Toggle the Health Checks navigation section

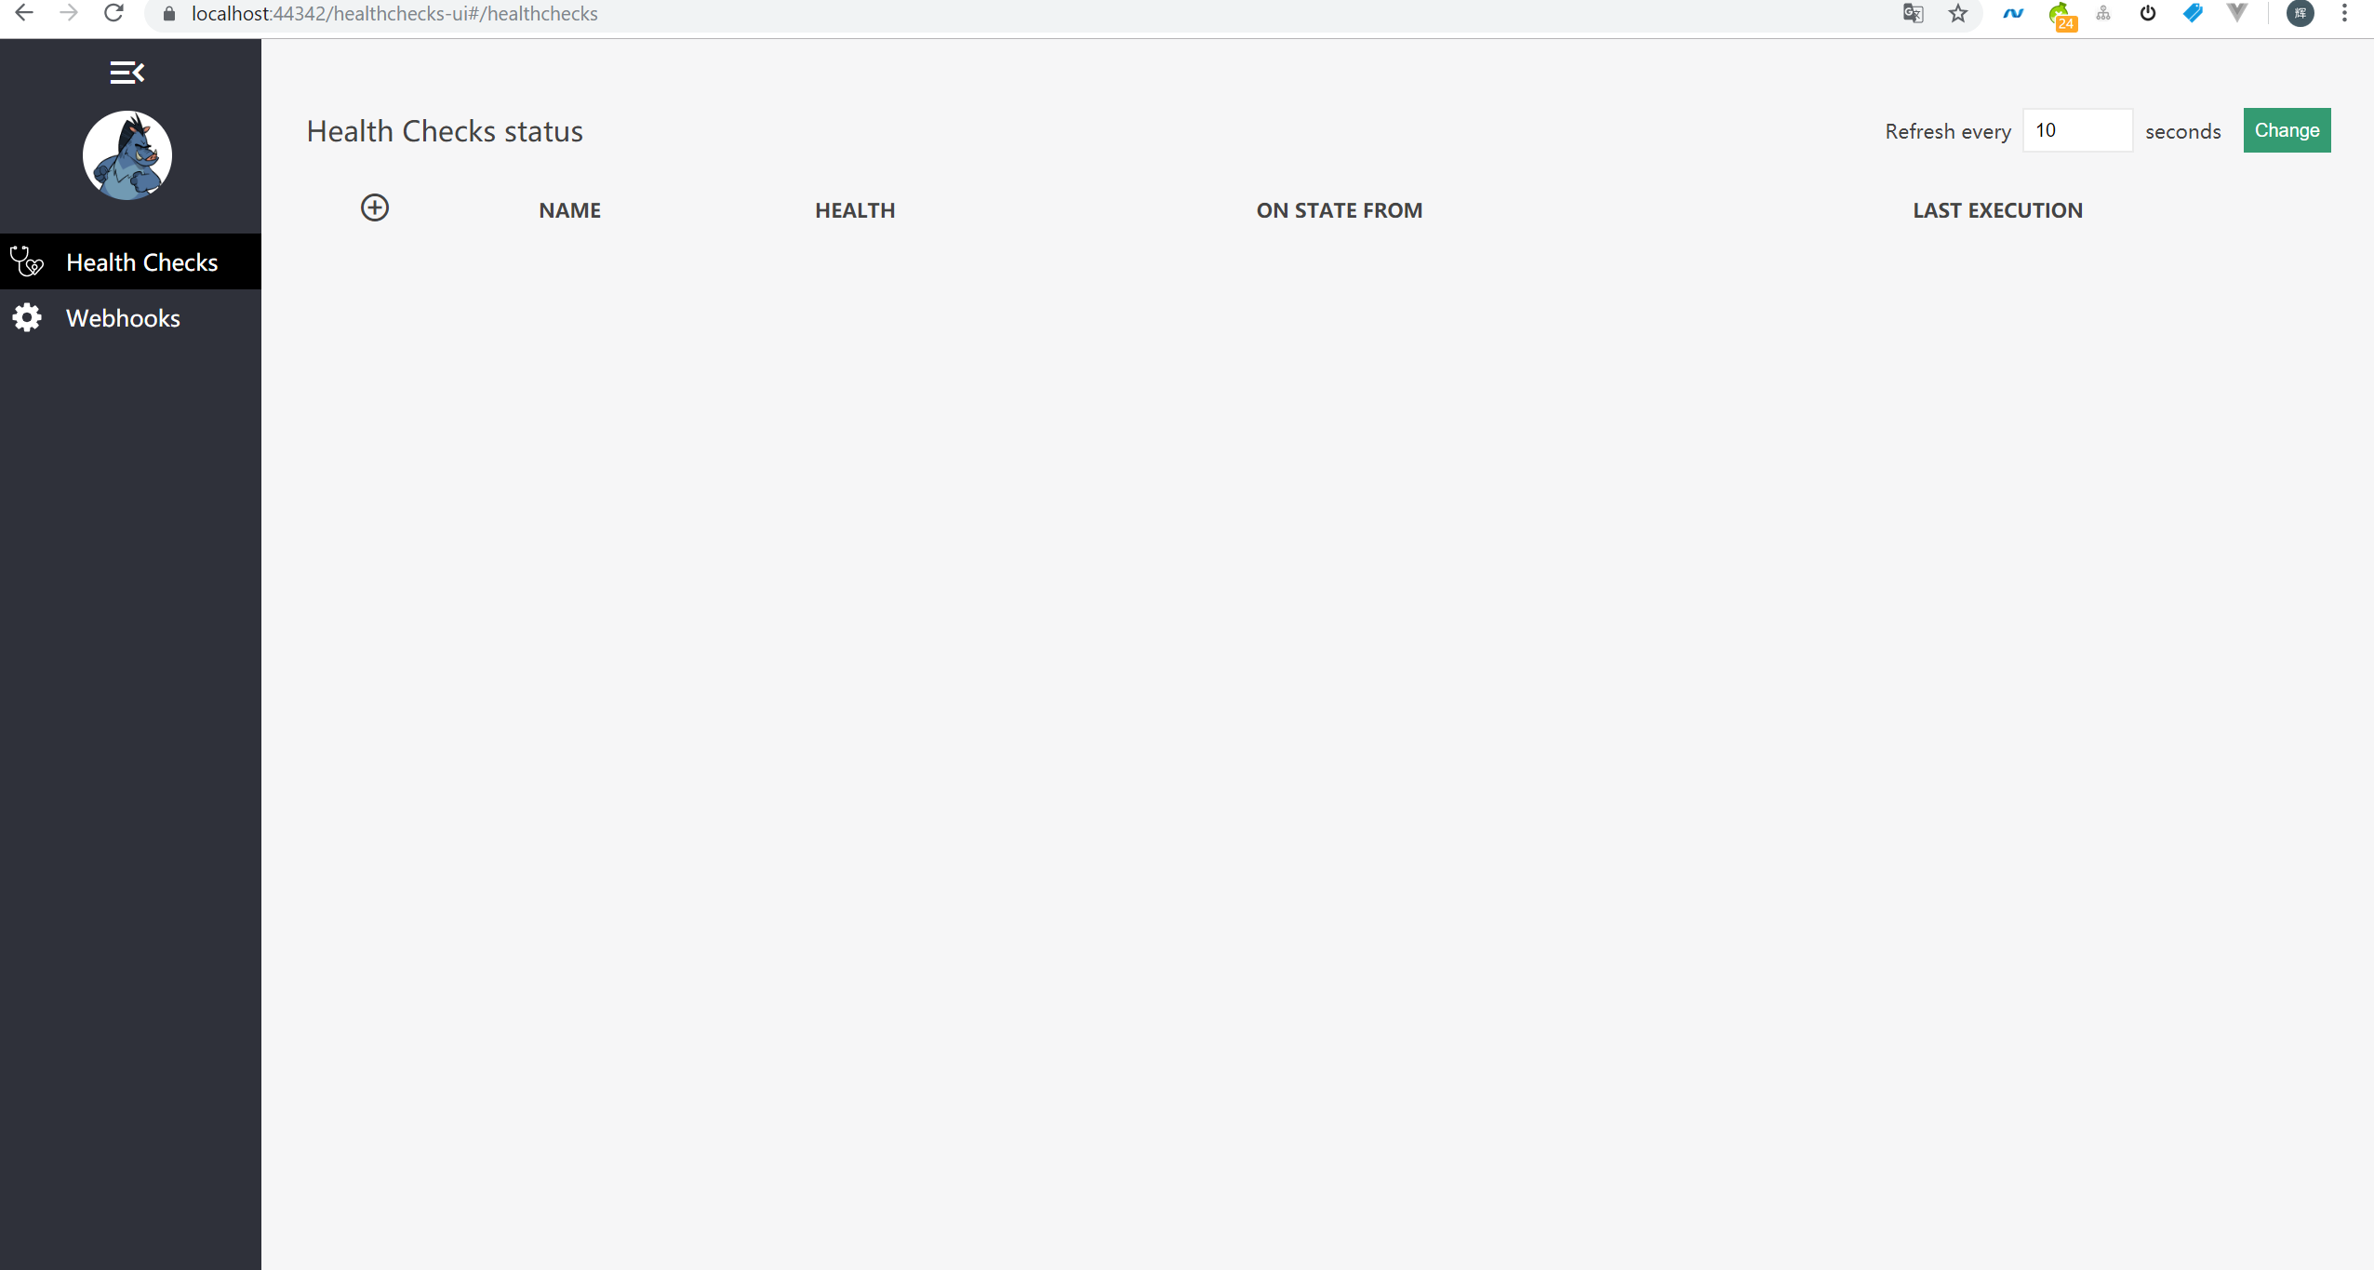click(x=126, y=71)
